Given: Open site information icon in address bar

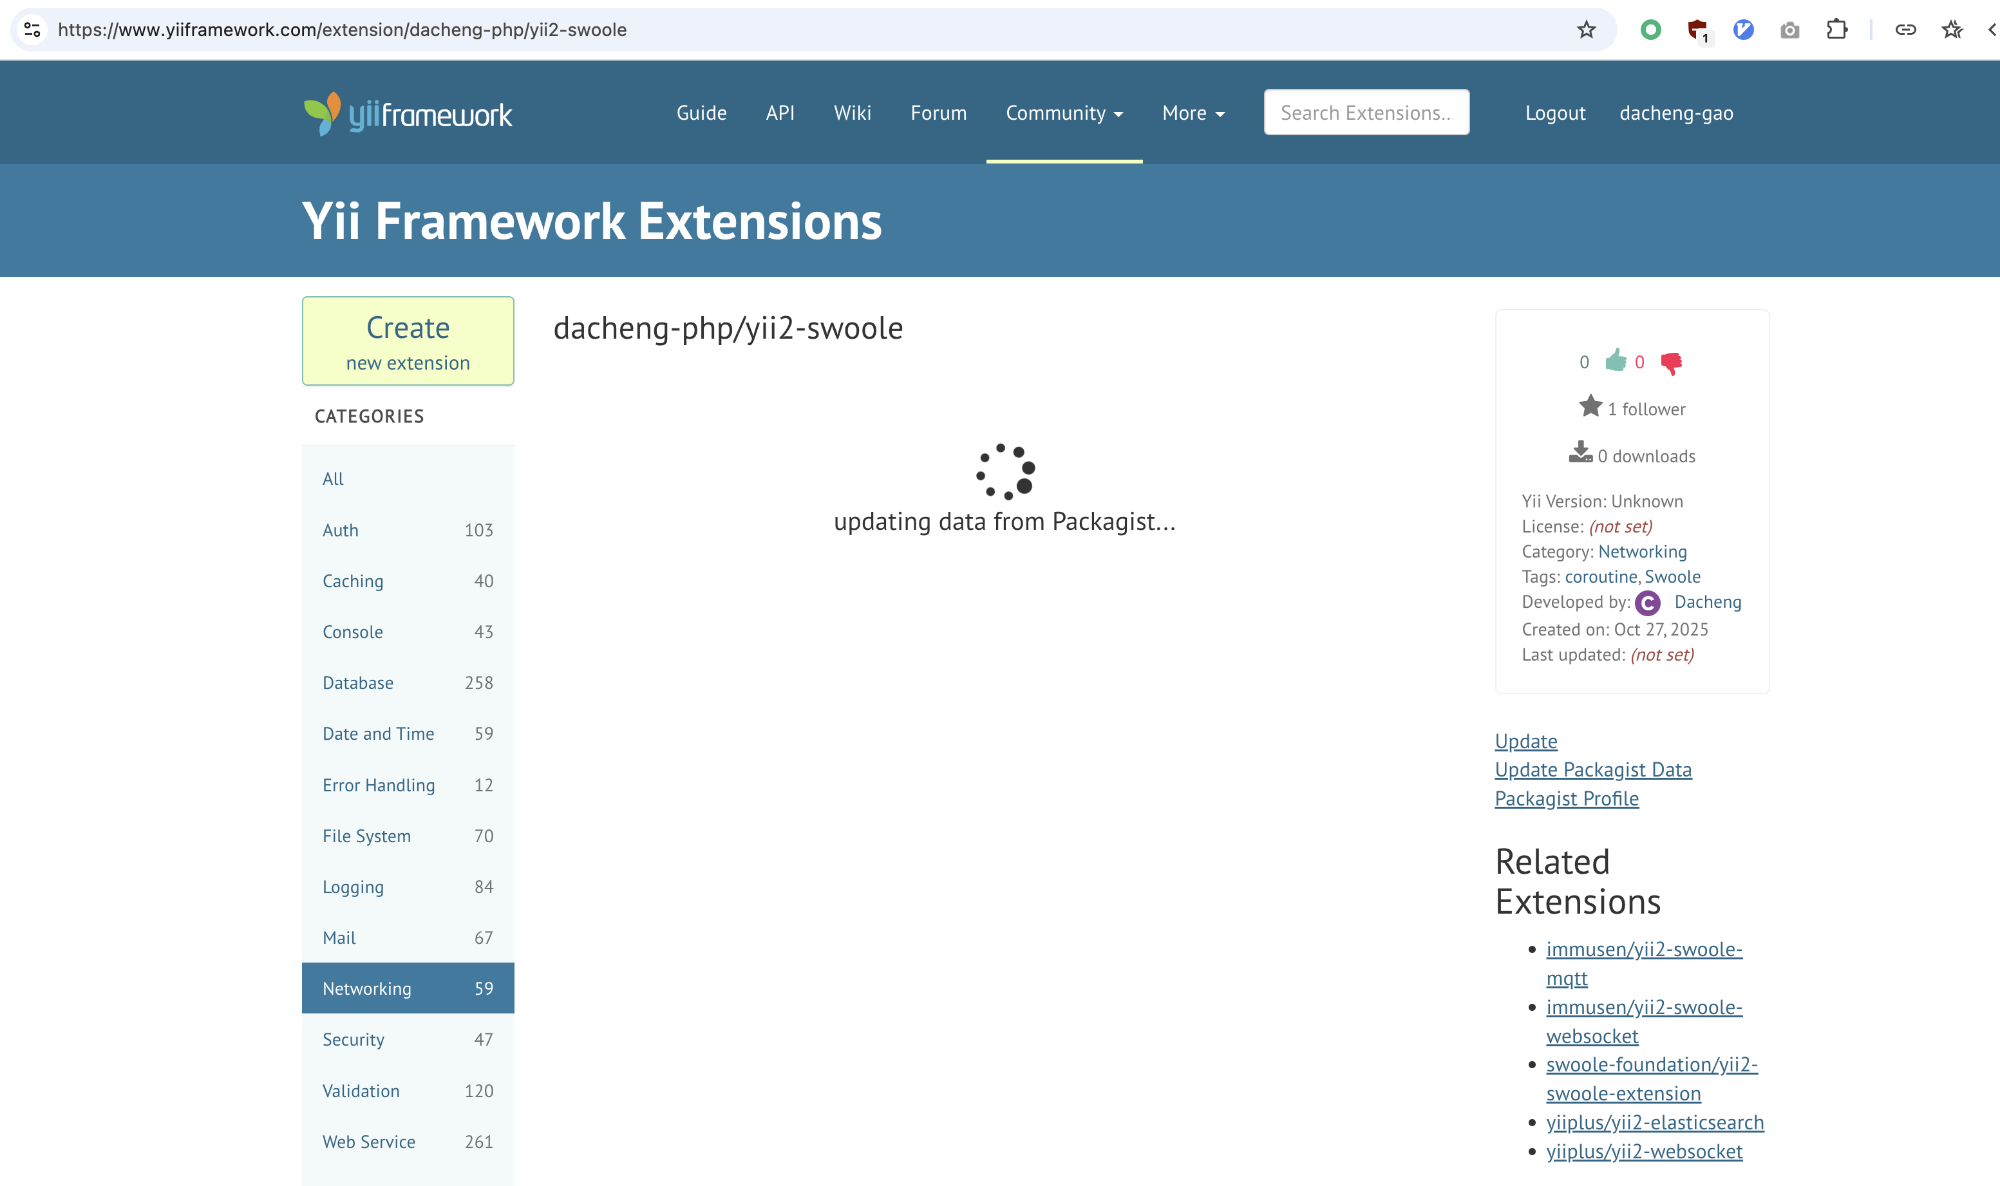Looking at the screenshot, I should click(x=33, y=30).
